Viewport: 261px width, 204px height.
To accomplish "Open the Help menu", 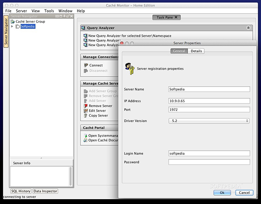I will click(x=81, y=11).
